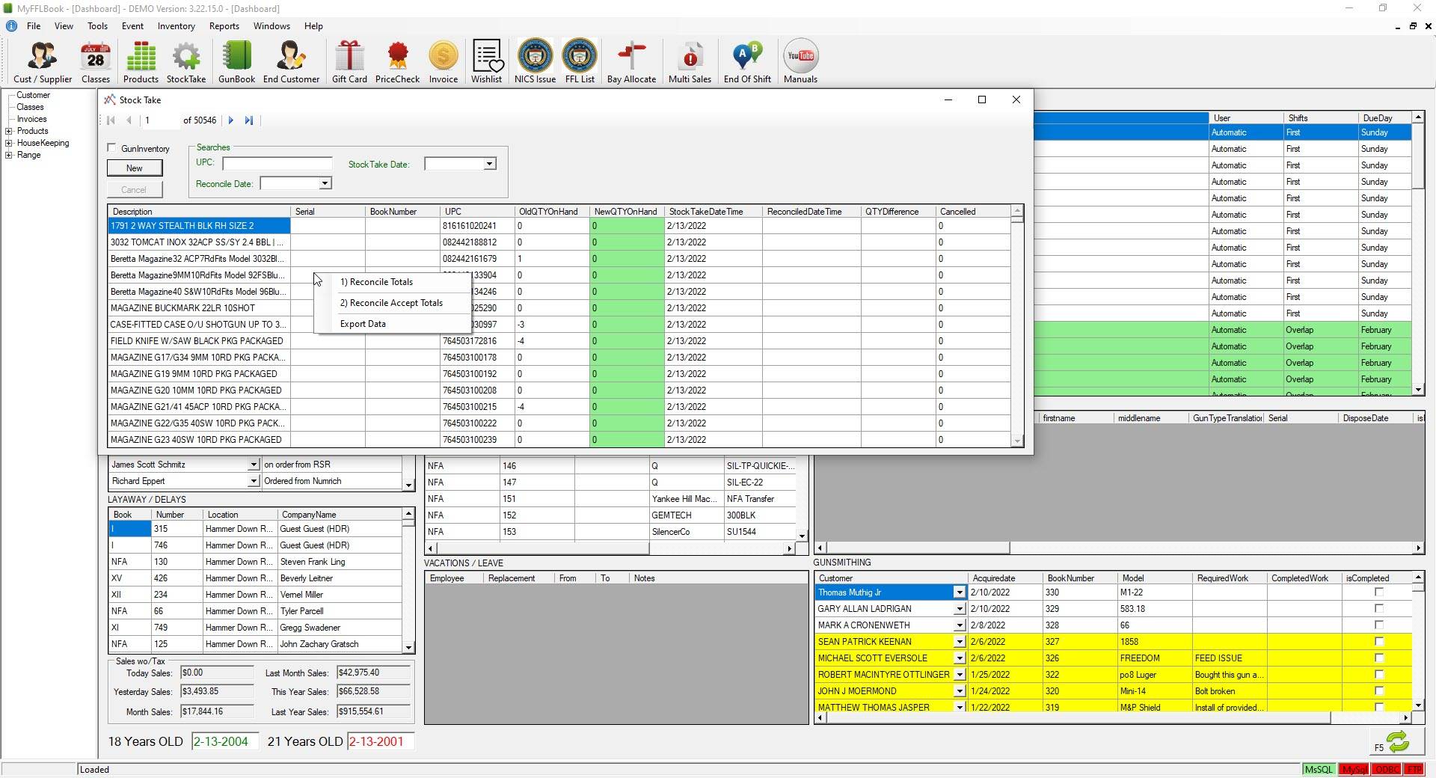Click the record number field in navigator

(x=160, y=120)
